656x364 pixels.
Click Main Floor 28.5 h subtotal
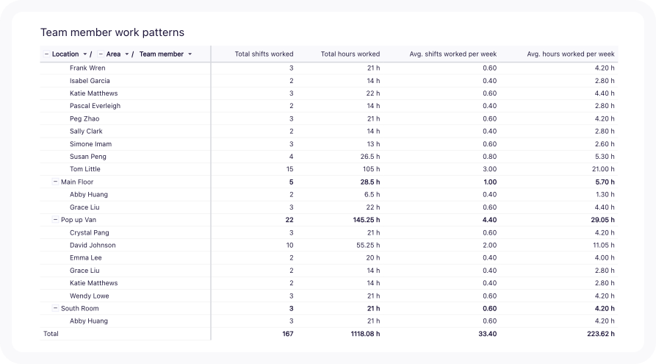[370, 182]
